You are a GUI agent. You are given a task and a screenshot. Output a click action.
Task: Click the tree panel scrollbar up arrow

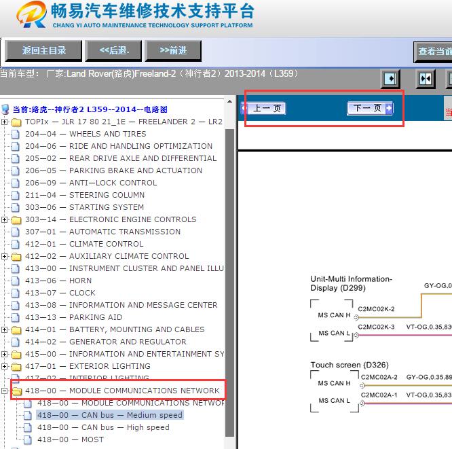click(x=230, y=102)
